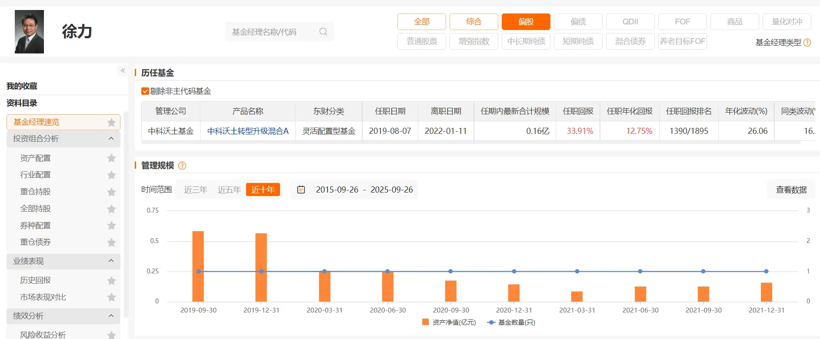Uncheck the 剔除非主代码基金 checkbox
This screenshot has height=339, width=820.
tap(145, 91)
